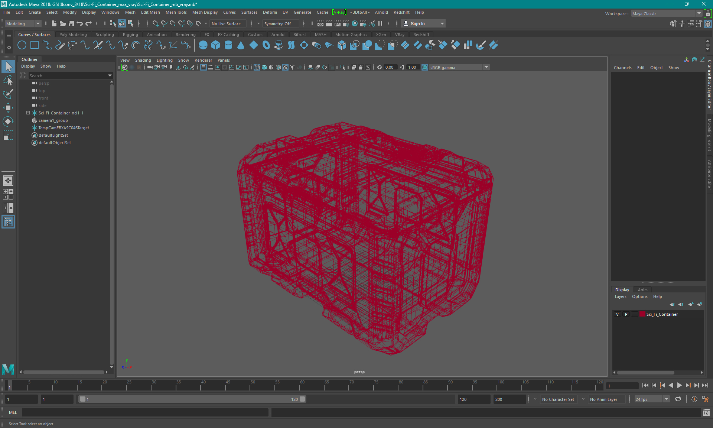
Task: Toggle visibility of Sci_Fi_Container layer
Action: coord(618,314)
